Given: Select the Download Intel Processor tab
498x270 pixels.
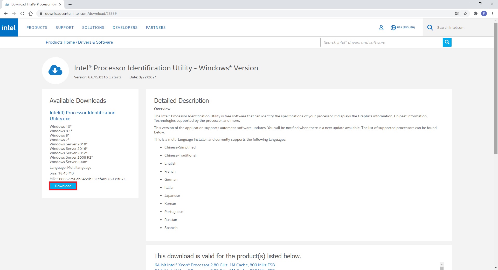Looking at the screenshot, I should (33, 4).
